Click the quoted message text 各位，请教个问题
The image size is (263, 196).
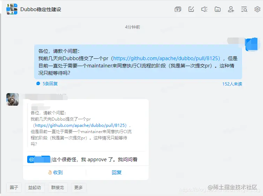coord(48,113)
